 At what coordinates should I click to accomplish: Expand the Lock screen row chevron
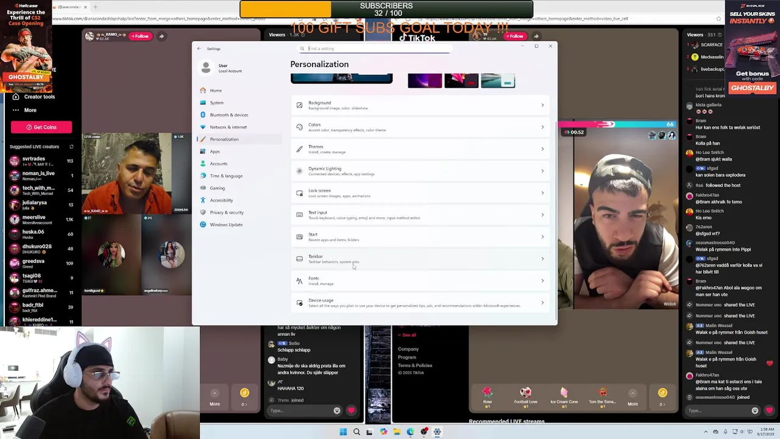coord(542,193)
